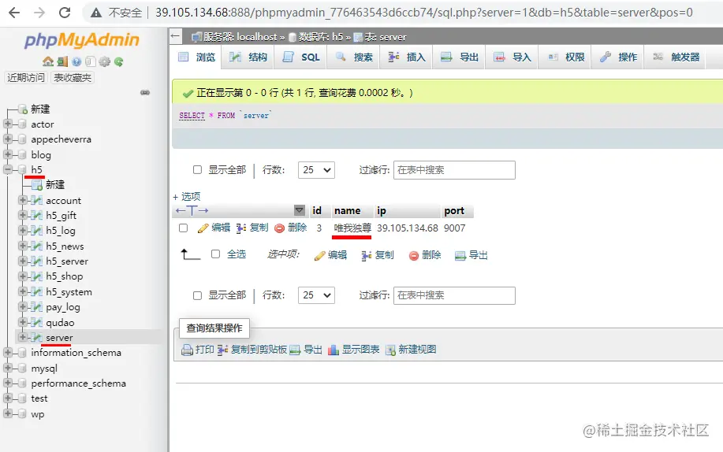Click Edit for selected items below table
723x452 pixels.
[x=330, y=255]
